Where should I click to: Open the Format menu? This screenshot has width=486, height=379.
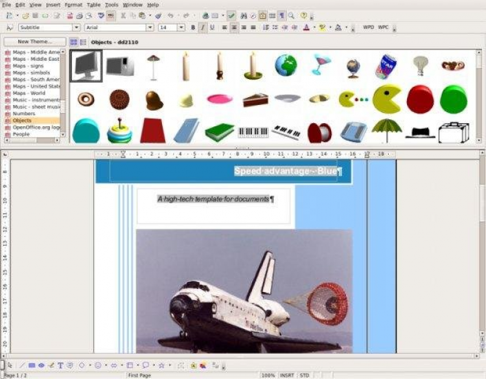73,5
